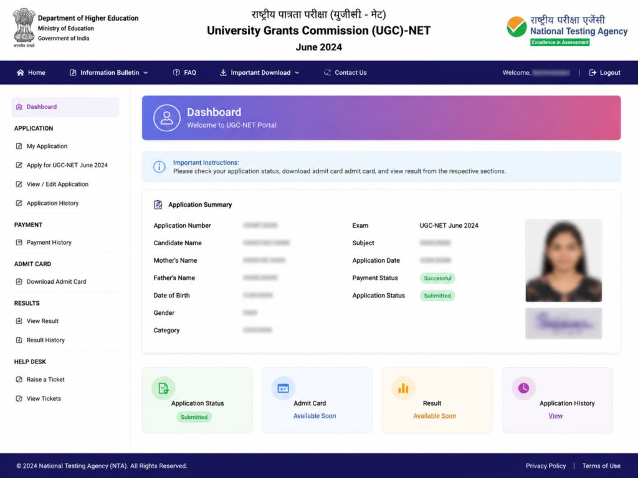The width and height of the screenshot is (638, 478).
Task: Click the View Tickets sidebar icon
Action: 19,398
